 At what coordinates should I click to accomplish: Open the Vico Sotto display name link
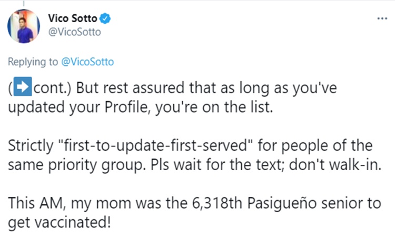pyautogui.click(x=73, y=18)
